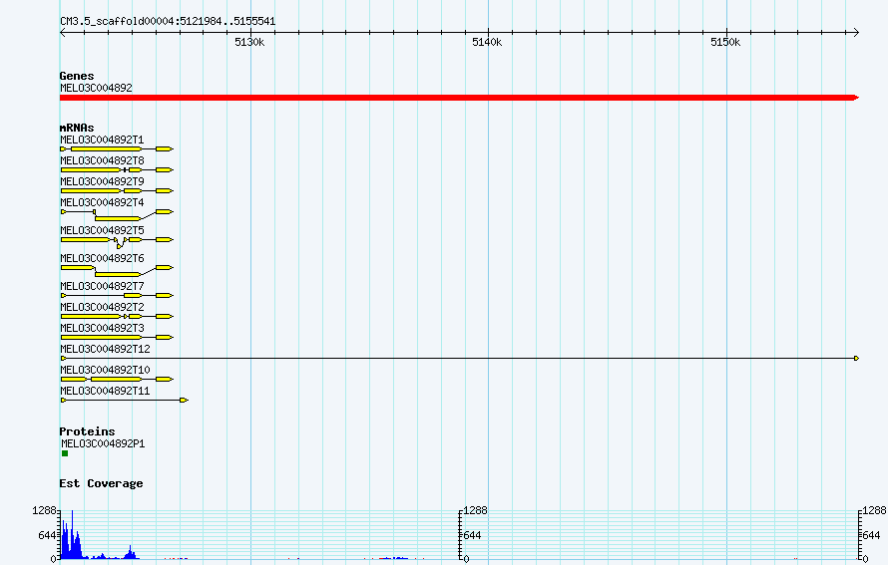Select the MELO3C004892T7 transcript glyph
Screen dimensions: 888x565
pyautogui.click(x=117, y=295)
